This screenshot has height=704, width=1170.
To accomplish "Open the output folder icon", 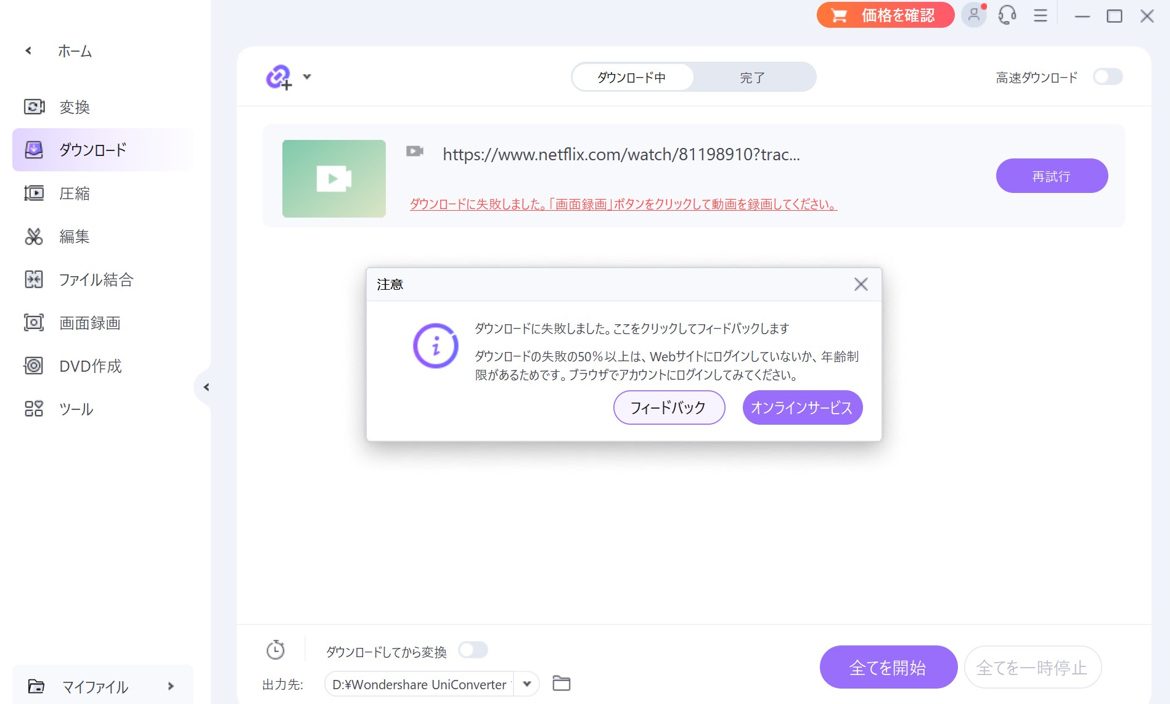I will tap(561, 683).
